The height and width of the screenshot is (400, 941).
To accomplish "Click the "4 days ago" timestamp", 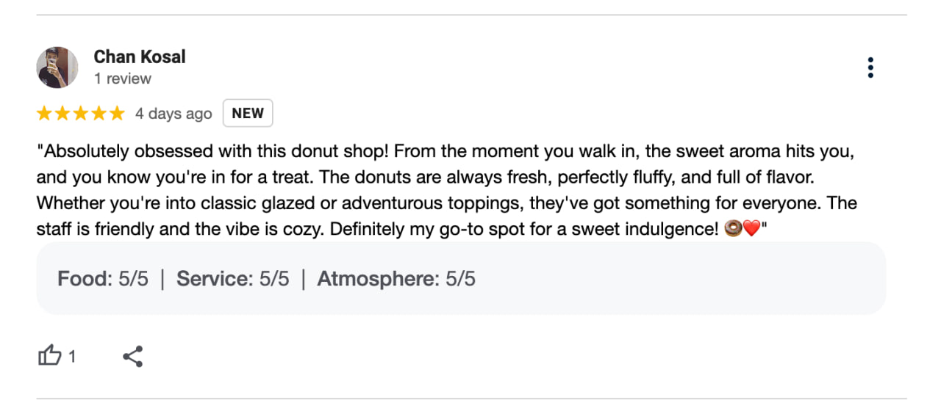I will click(173, 114).
